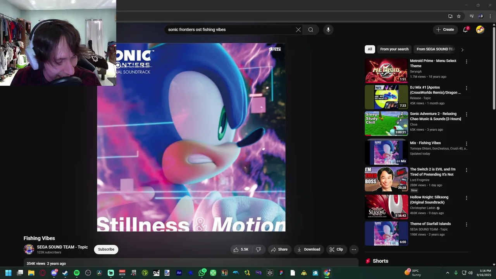Click the Clip button
496x279 pixels.
tap(336, 250)
